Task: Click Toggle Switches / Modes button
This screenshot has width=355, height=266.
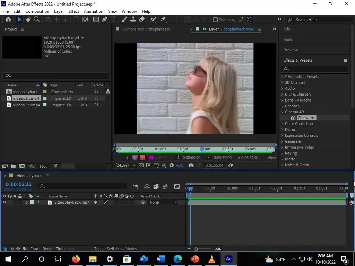Action: [115, 249]
